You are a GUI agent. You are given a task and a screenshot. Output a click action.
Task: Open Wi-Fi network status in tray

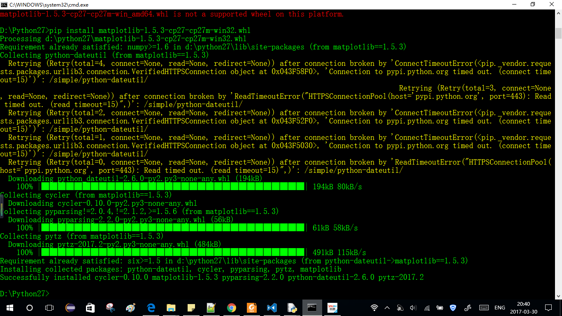coord(374,307)
